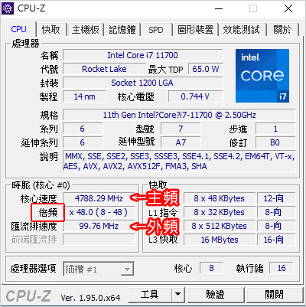Click the Intel Core i7 logo badge
Image resolution: width=306 pixels, height=307 pixels.
click(x=262, y=76)
